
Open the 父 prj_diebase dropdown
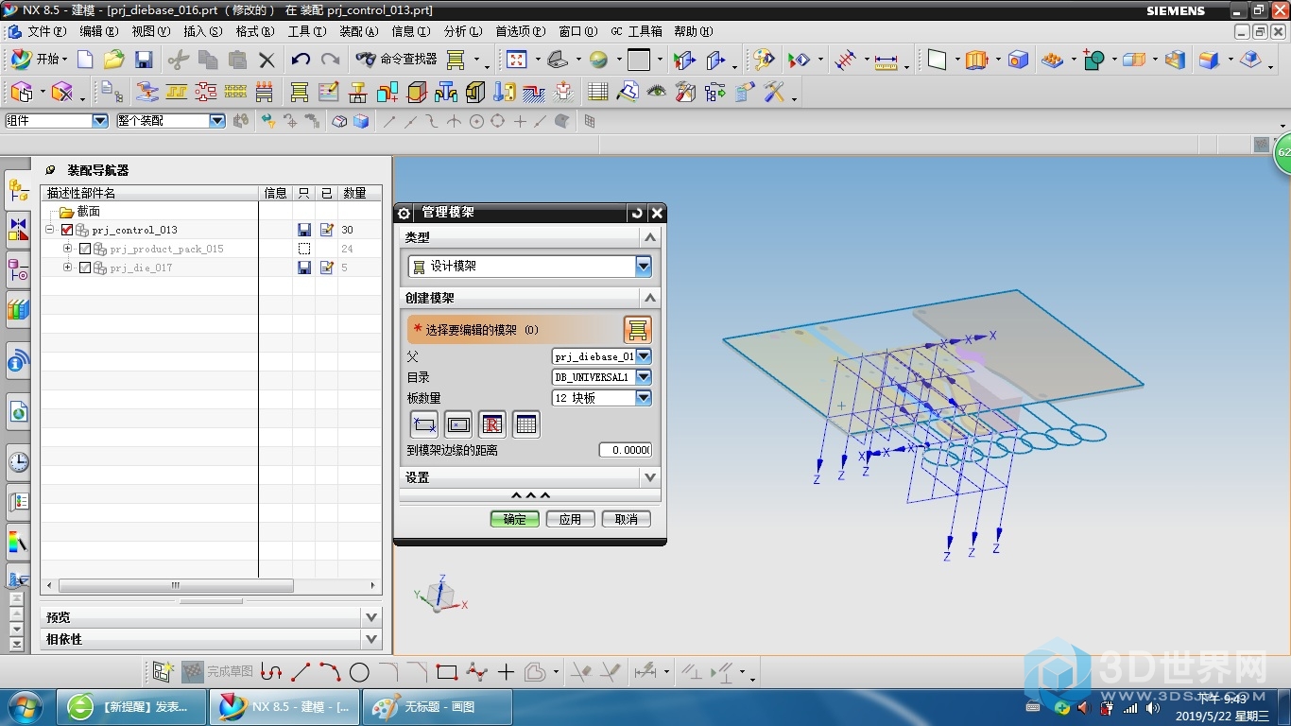[x=643, y=356]
